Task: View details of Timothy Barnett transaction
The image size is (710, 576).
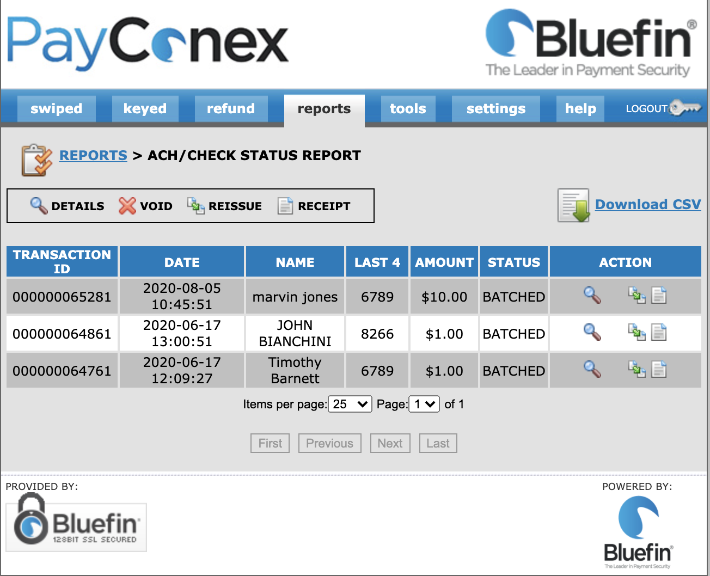Action: pyautogui.click(x=592, y=369)
